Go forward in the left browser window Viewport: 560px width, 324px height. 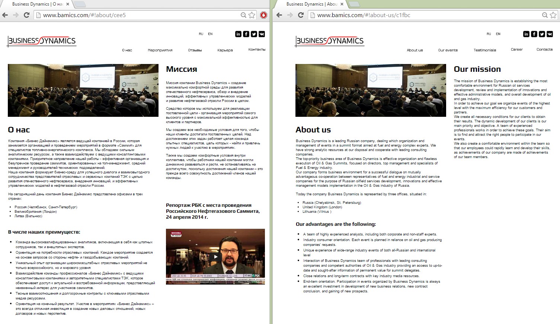[x=16, y=15]
